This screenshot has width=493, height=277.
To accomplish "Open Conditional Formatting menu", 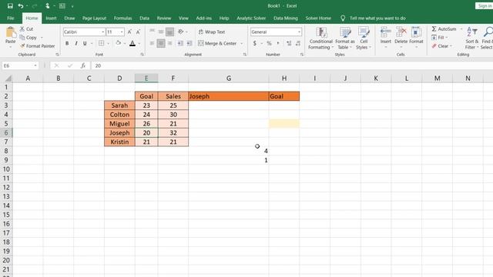I will click(x=320, y=38).
